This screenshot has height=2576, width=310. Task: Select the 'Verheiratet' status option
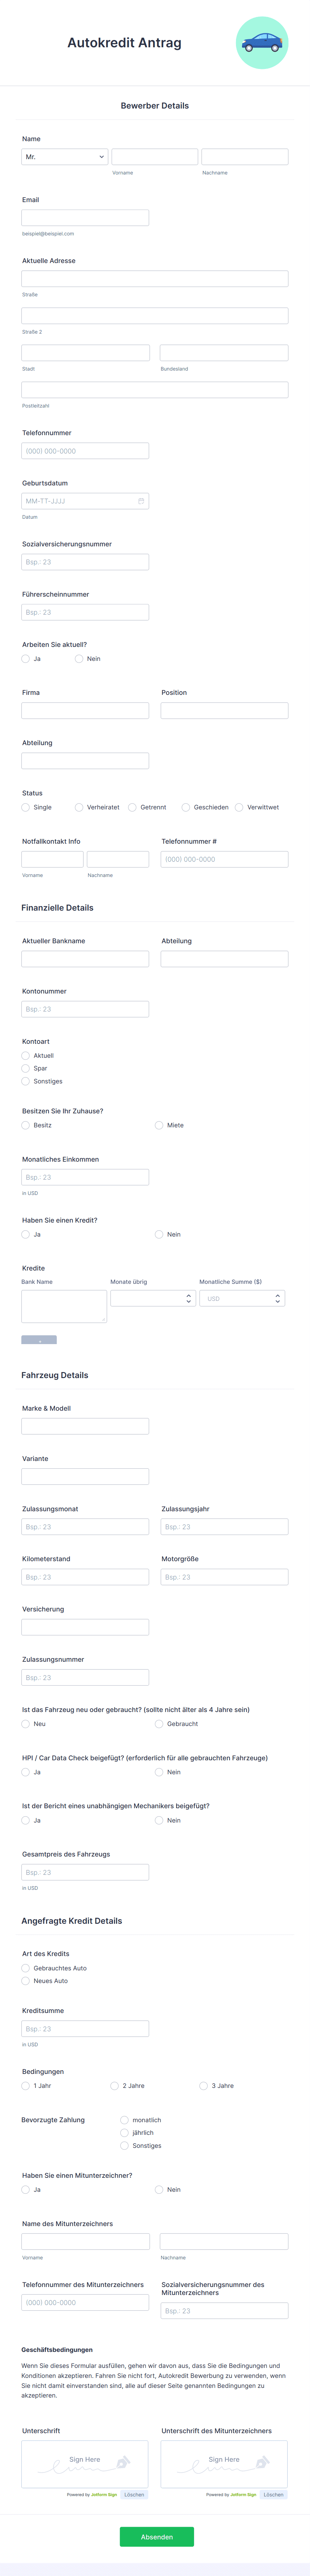click(x=79, y=807)
